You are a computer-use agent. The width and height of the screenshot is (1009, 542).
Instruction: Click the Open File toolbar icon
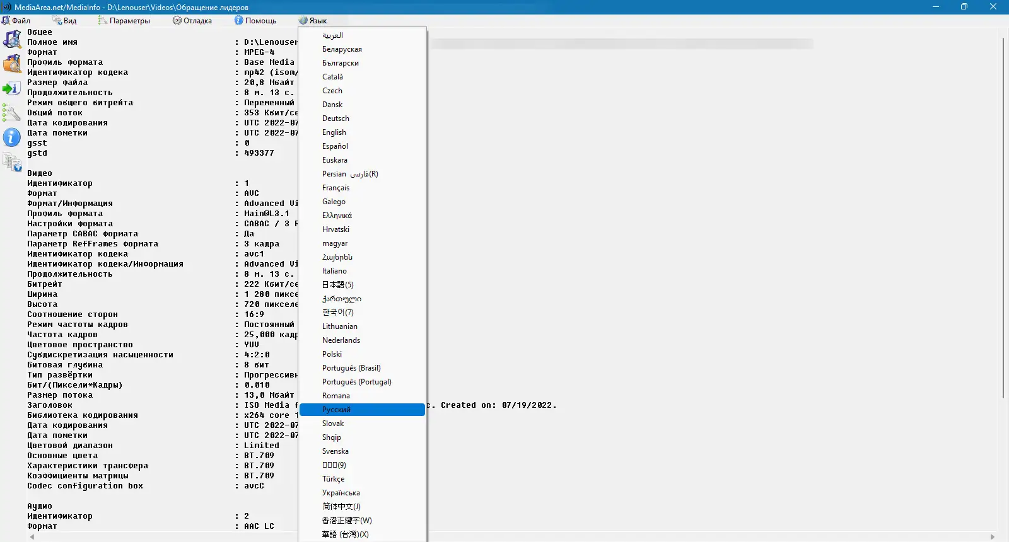pos(12,39)
